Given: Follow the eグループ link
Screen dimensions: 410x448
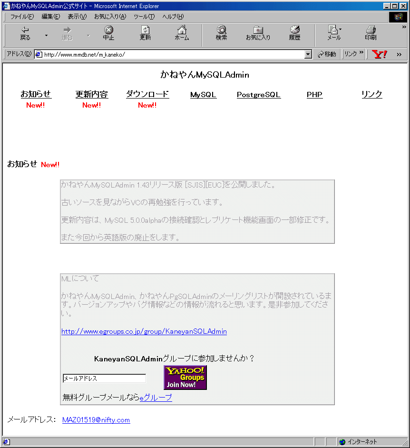Looking at the screenshot, I should click(x=156, y=397).
